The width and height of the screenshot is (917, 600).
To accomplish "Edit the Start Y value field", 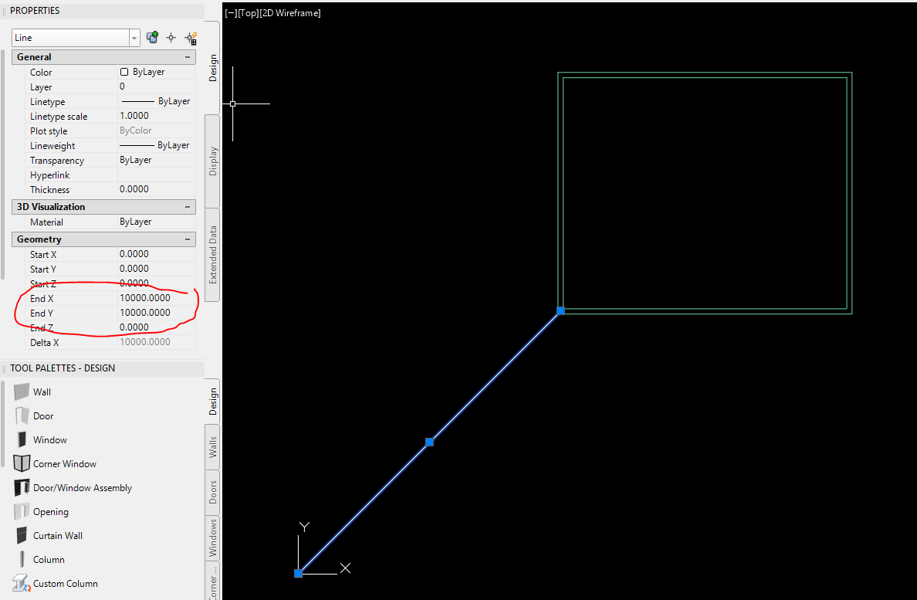I will [x=156, y=269].
